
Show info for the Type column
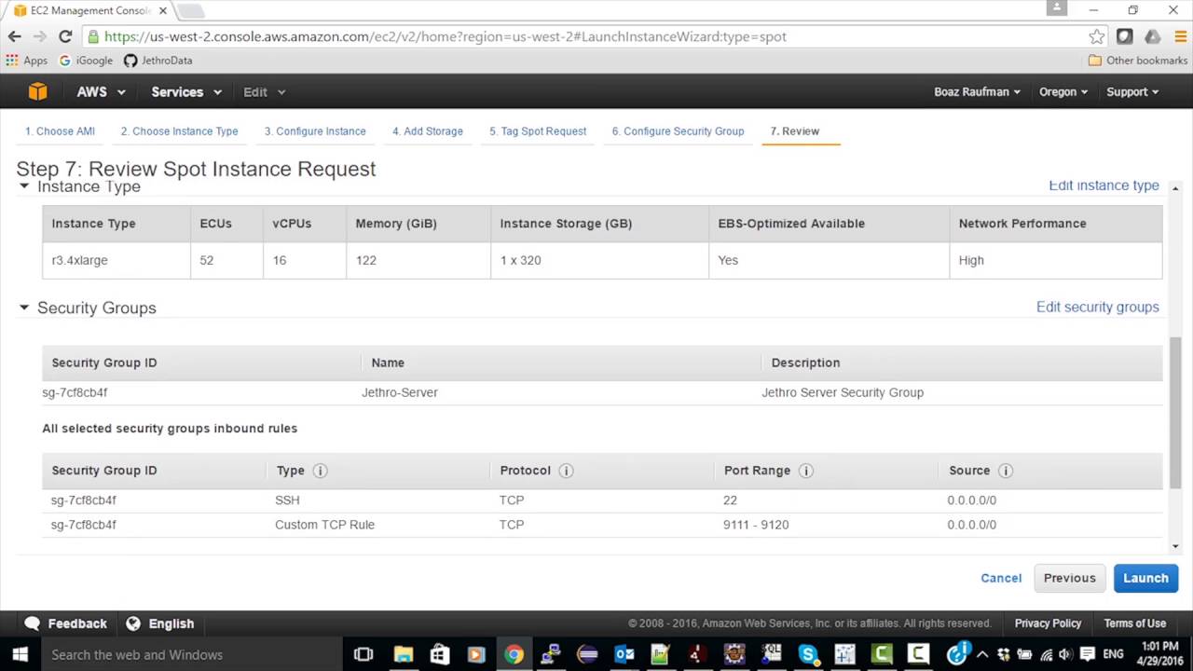pyautogui.click(x=320, y=471)
